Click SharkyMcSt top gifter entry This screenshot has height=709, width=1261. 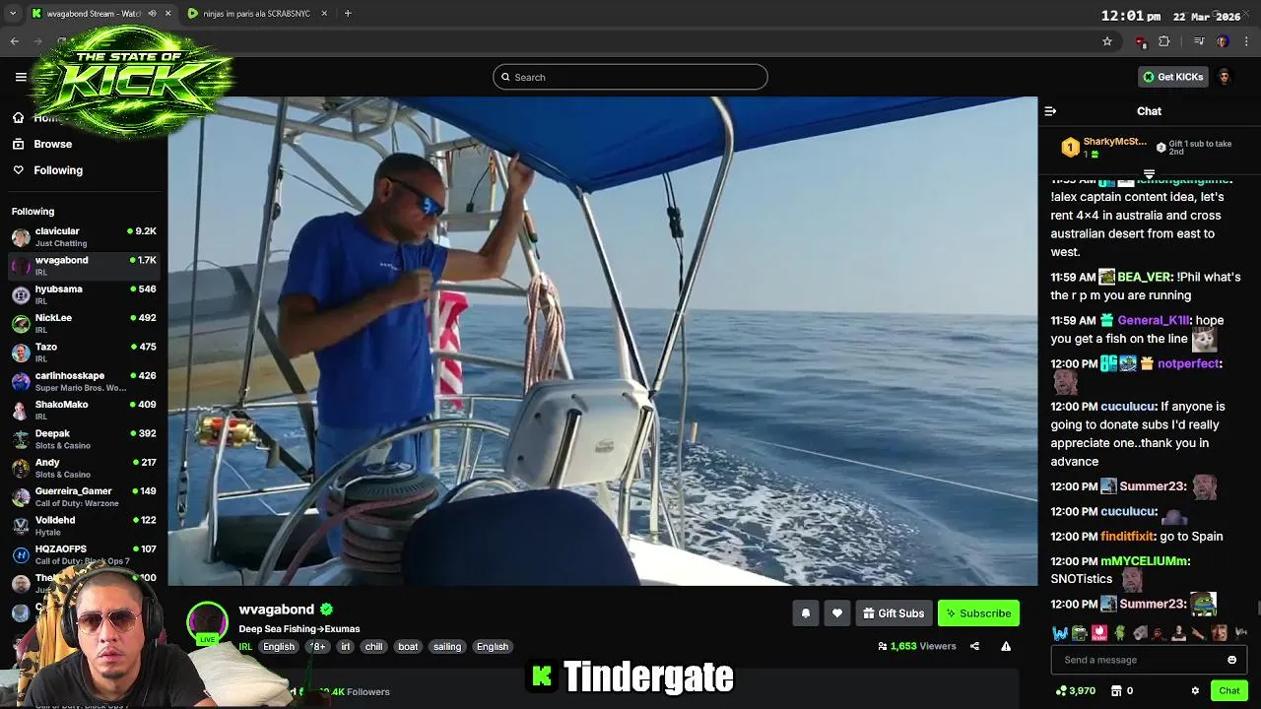point(1104,147)
